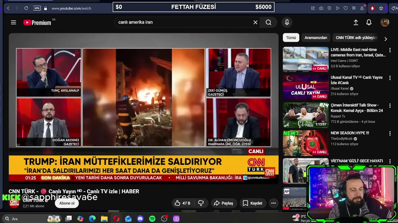Image resolution: width=398 pixels, height=223 pixels.
Task: Open the account avatar menu
Action: [385, 22]
